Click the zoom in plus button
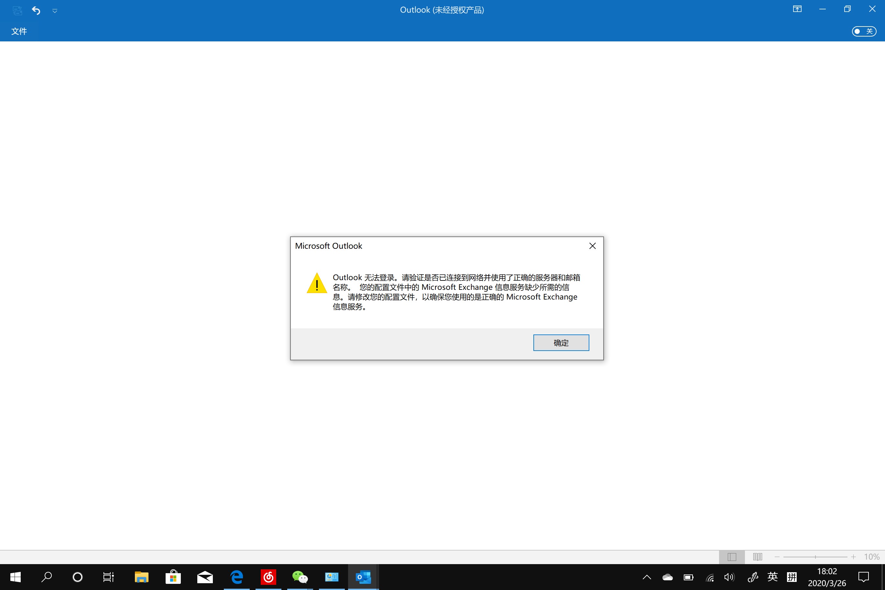 click(853, 557)
